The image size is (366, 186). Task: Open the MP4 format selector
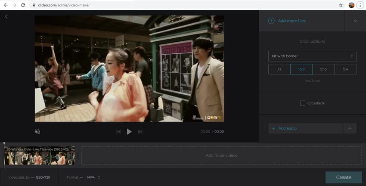(93, 177)
